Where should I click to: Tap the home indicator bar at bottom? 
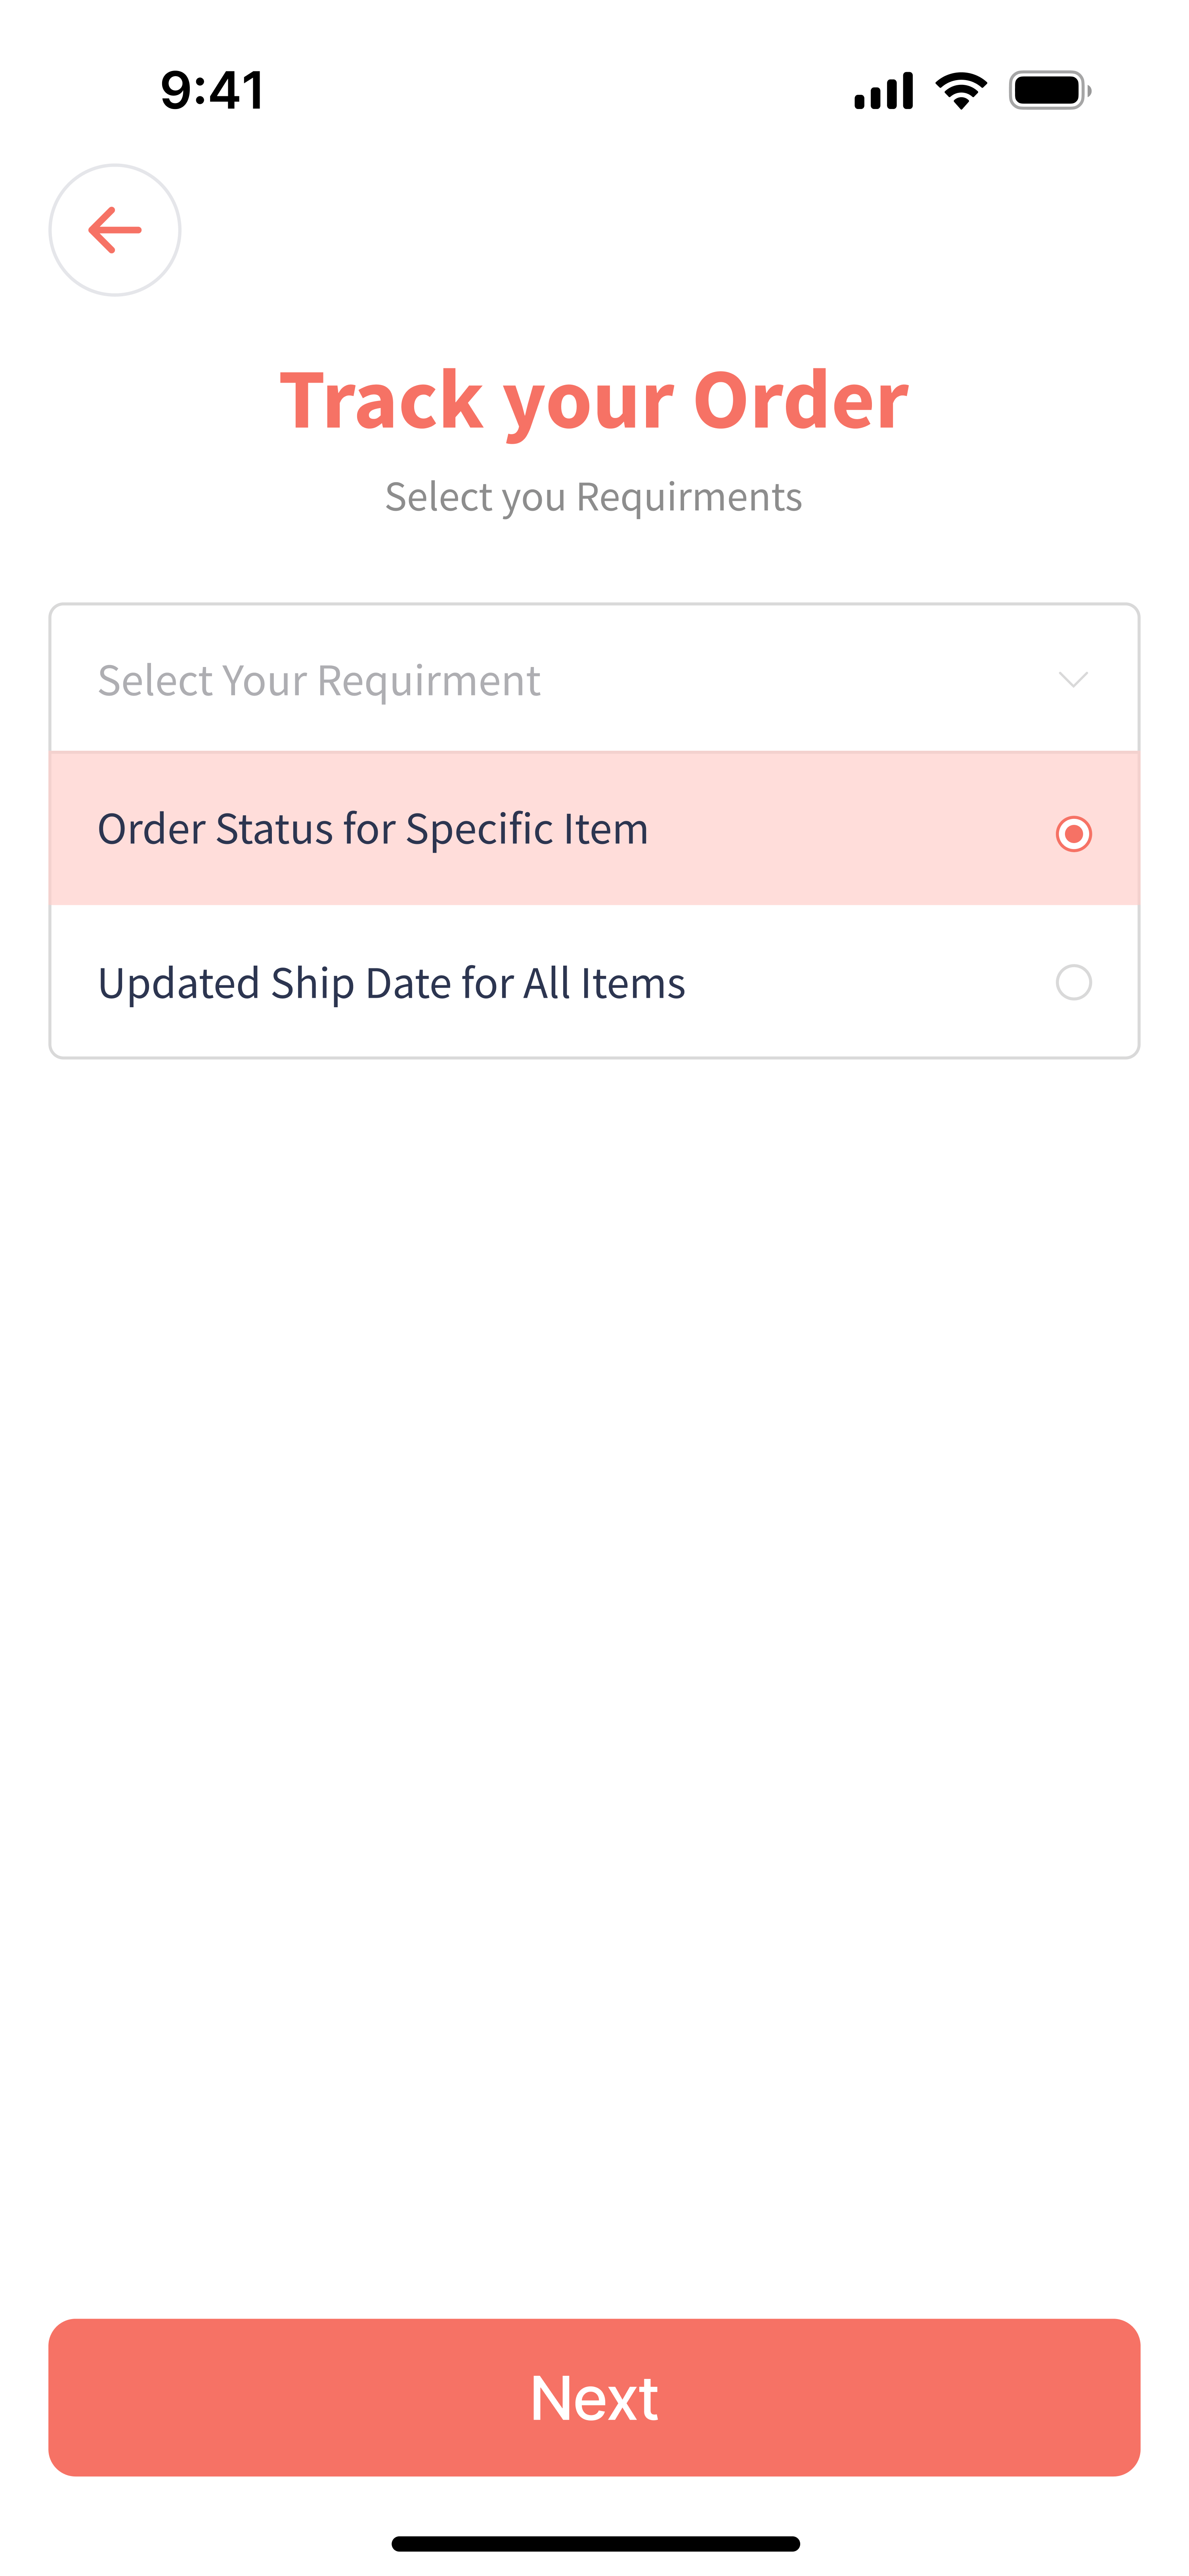596,2543
